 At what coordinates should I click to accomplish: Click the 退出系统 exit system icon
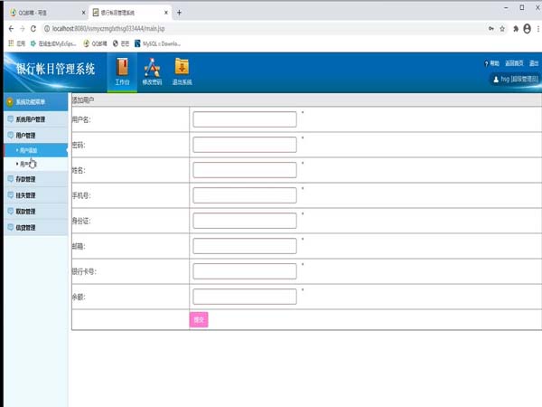[x=182, y=71]
